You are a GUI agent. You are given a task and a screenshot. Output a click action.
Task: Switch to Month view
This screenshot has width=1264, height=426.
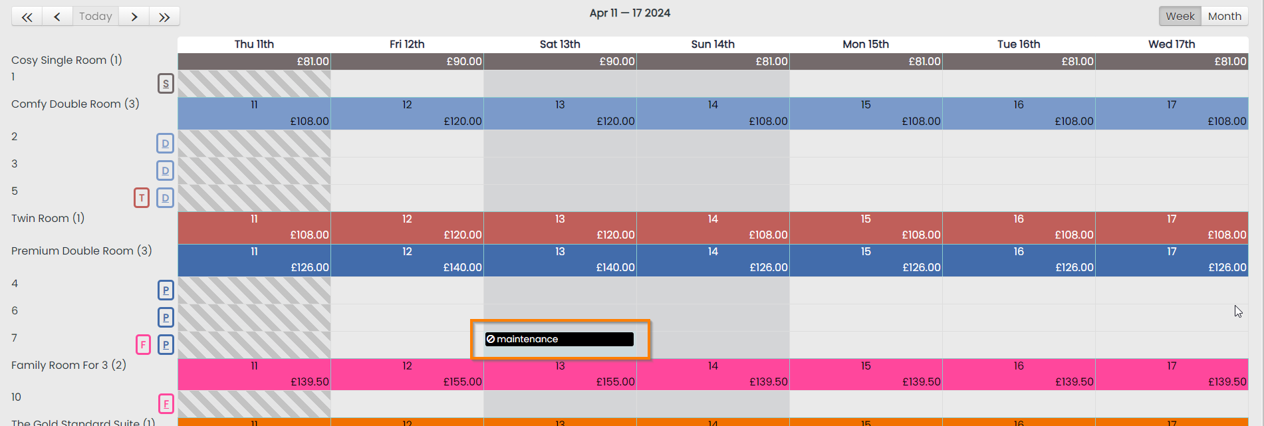(1224, 17)
